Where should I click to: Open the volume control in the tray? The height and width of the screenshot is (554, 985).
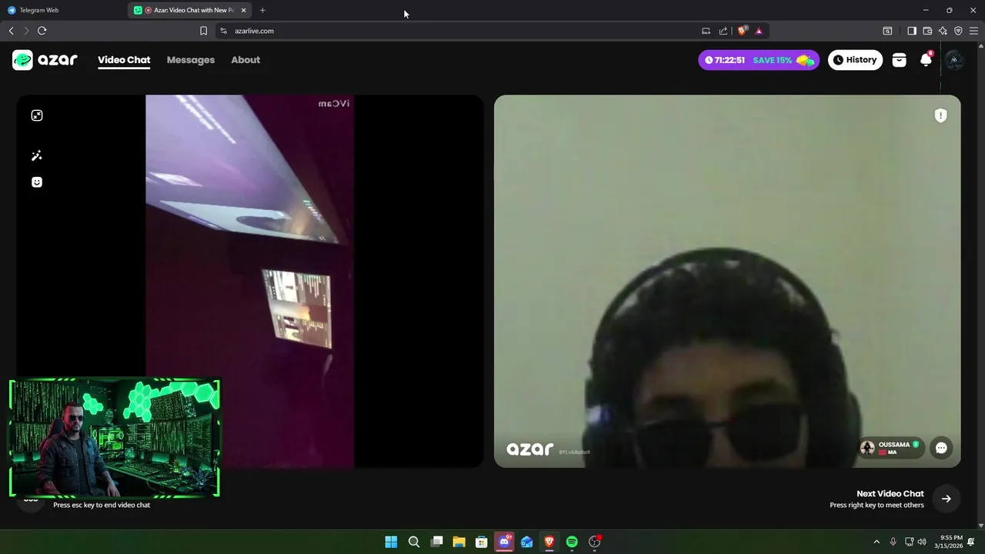[x=922, y=542]
